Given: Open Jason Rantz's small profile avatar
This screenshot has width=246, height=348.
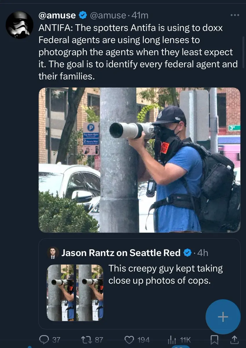Looking at the screenshot, I should 53,253.
